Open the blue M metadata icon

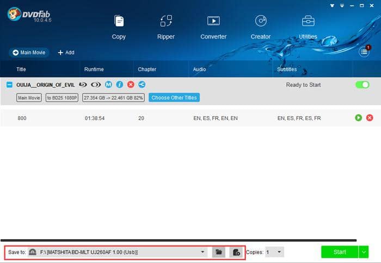(x=108, y=84)
